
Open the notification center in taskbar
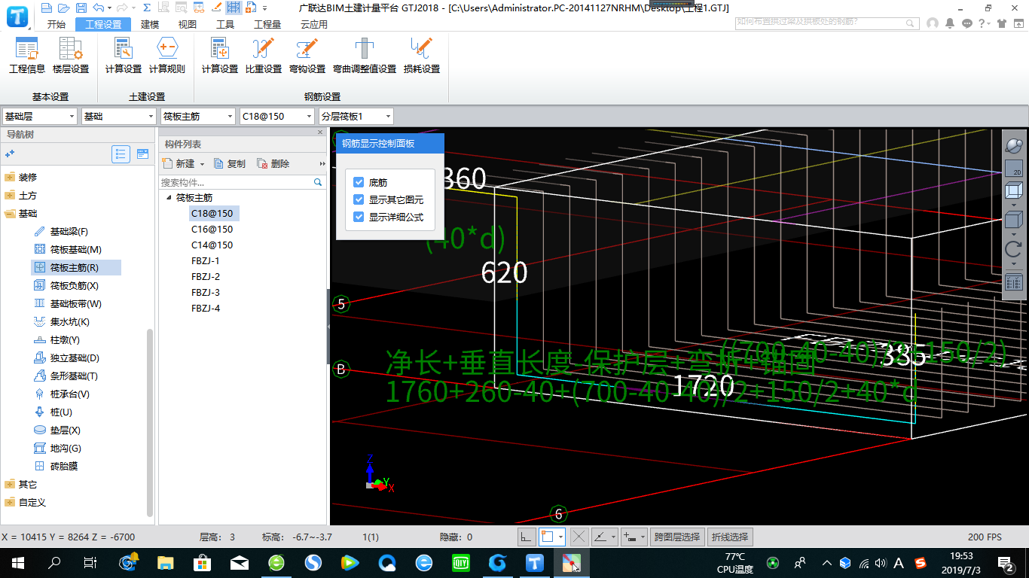point(1005,562)
